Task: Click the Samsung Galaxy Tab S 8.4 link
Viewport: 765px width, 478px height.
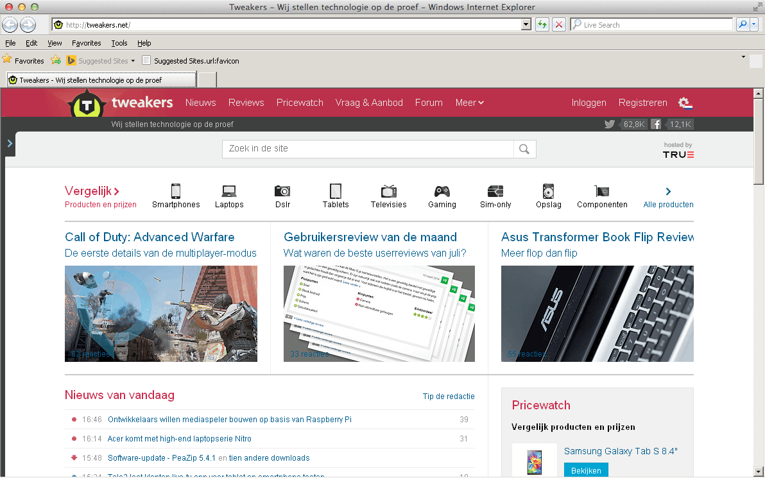Action: tap(621, 451)
